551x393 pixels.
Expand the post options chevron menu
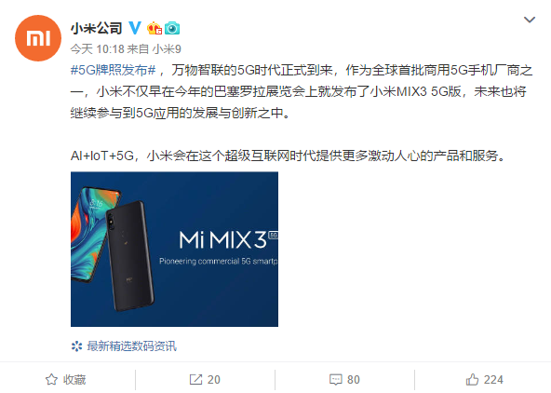point(530,20)
